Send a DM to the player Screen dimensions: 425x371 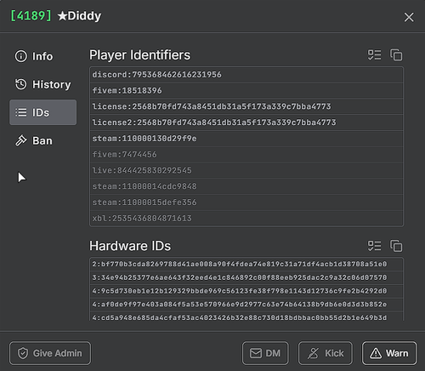click(265, 353)
